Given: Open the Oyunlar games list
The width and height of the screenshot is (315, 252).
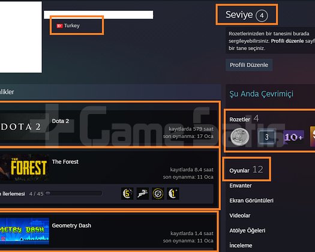Looking at the screenshot, I should point(246,170).
